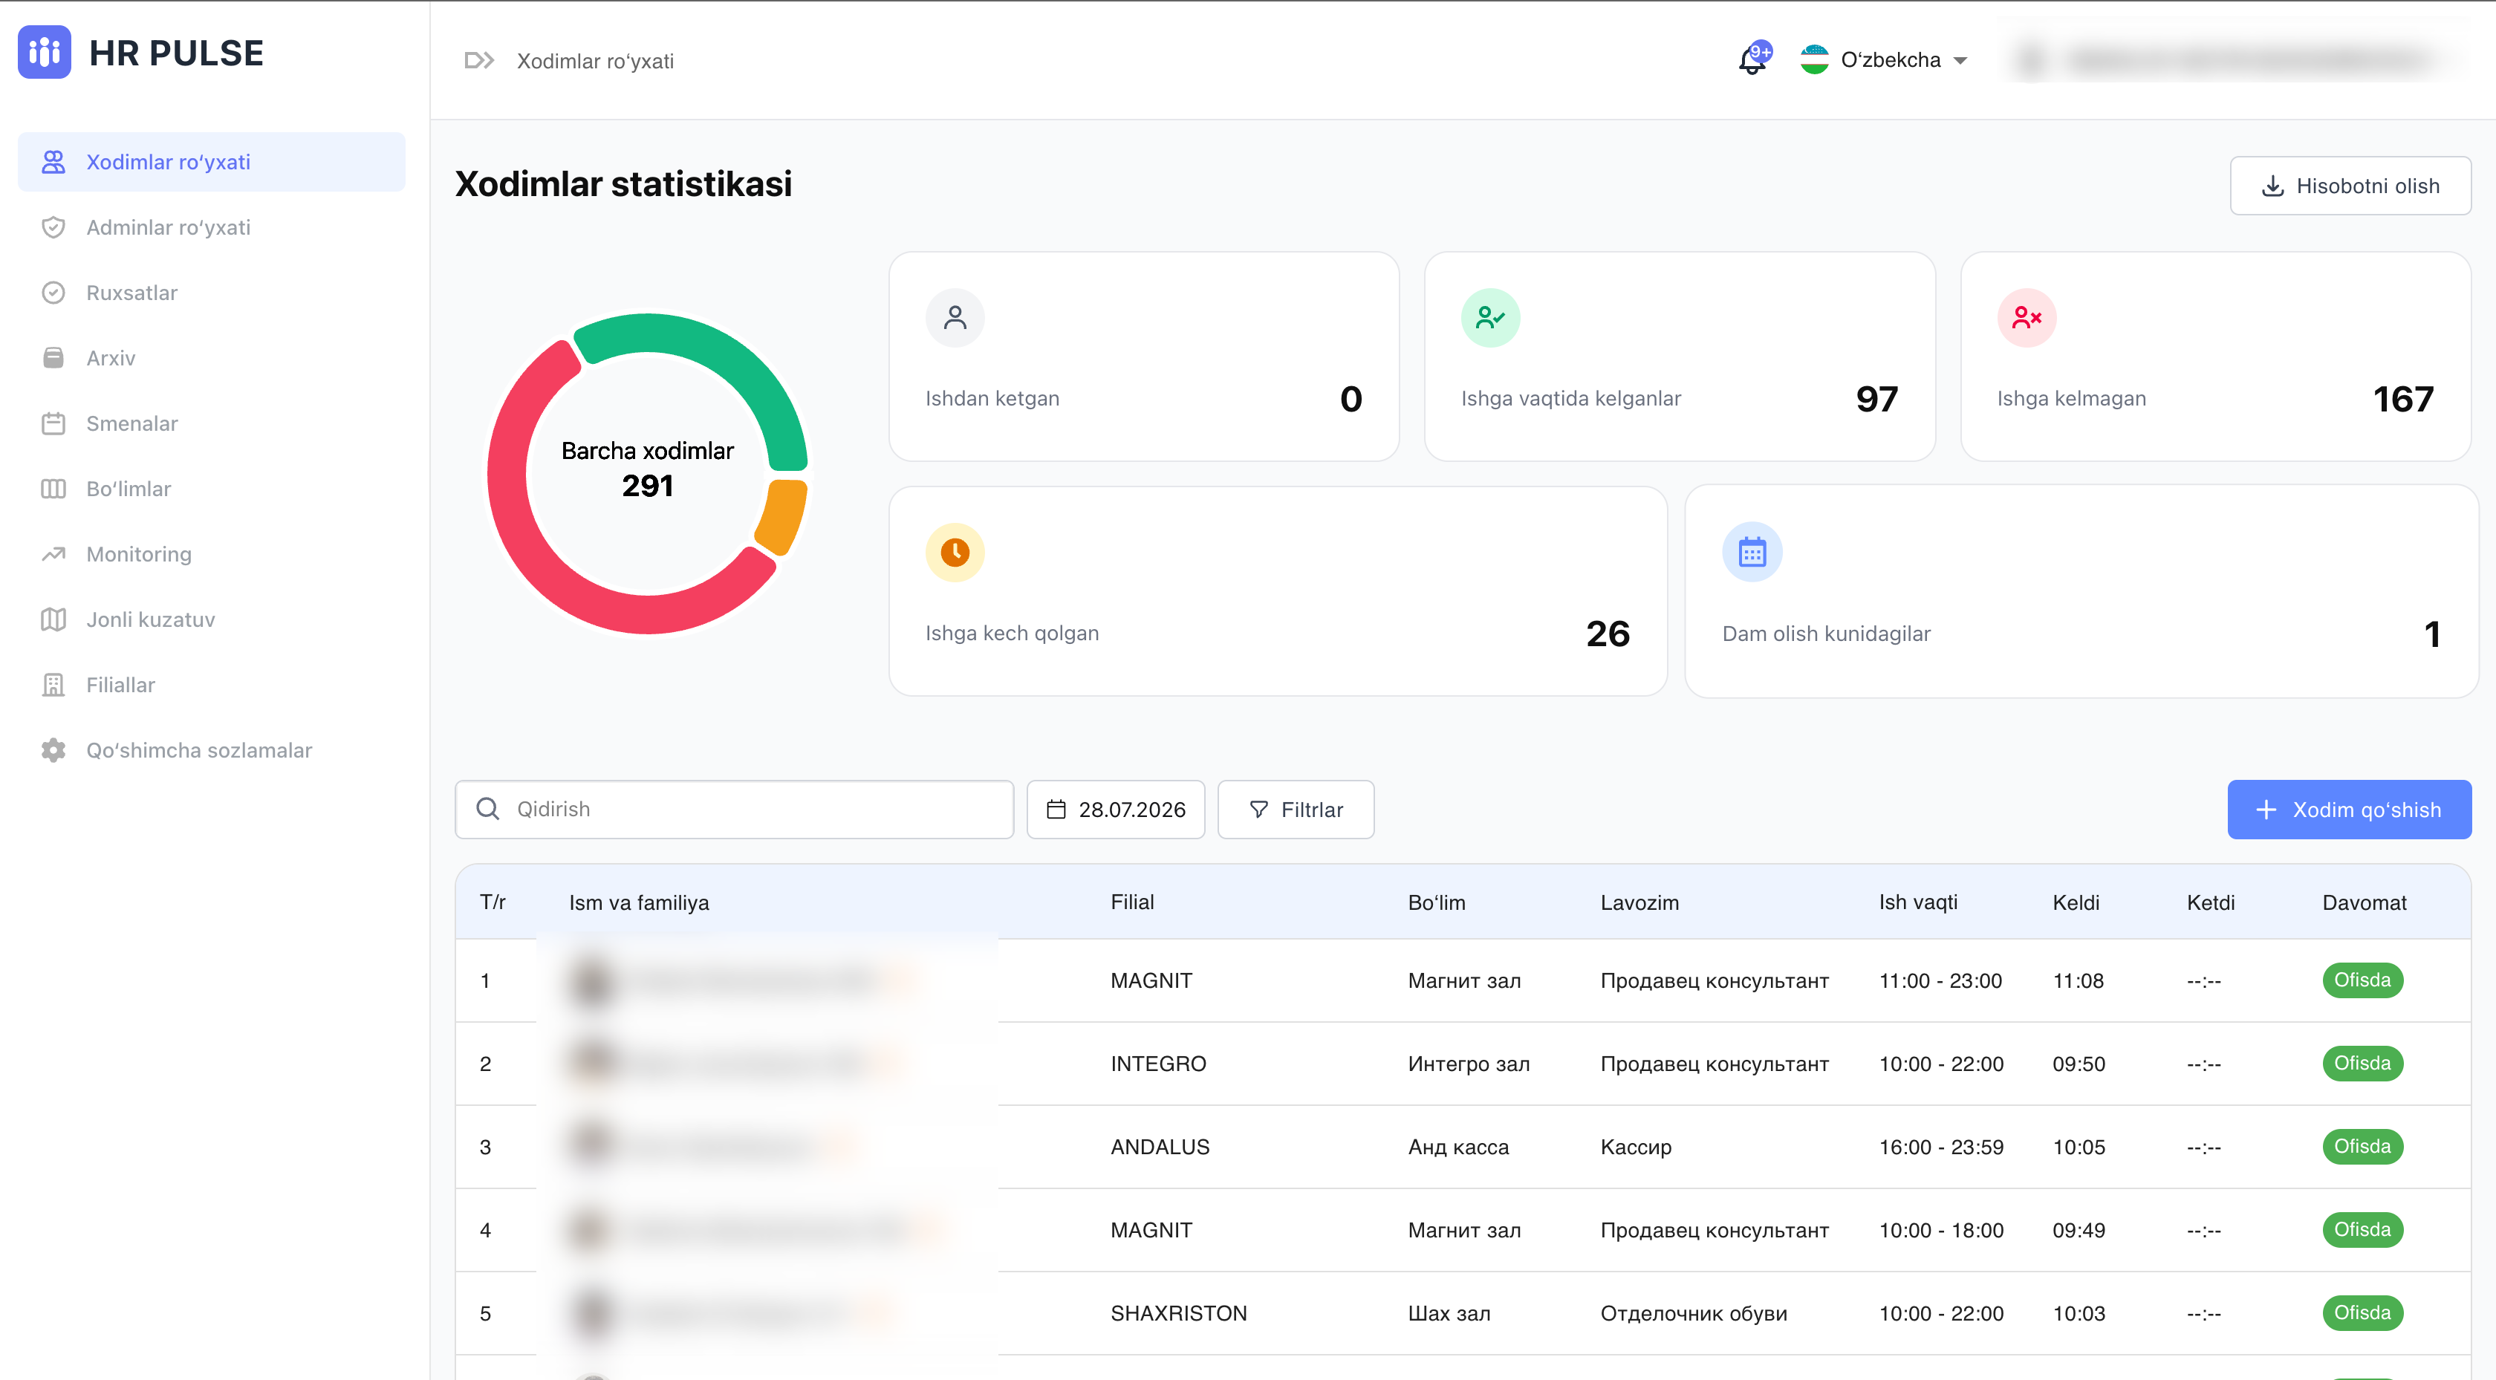The image size is (2496, 1380).
Task: Click the Arxiv box icon
Action: coord(53,357)
